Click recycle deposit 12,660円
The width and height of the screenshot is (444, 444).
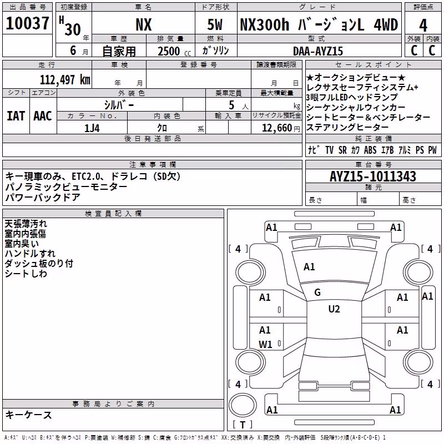click(x=281, y=128)
